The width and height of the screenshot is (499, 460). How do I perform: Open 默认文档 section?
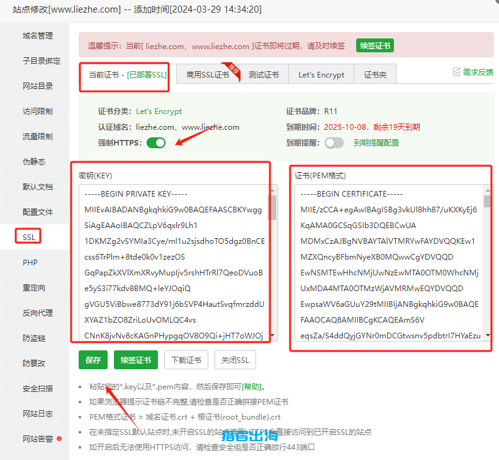pos(38,187)
